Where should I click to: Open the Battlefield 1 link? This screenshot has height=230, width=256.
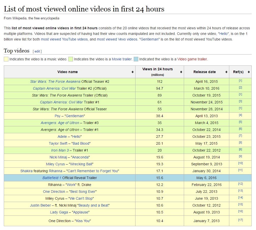click(x=52, y=178)
